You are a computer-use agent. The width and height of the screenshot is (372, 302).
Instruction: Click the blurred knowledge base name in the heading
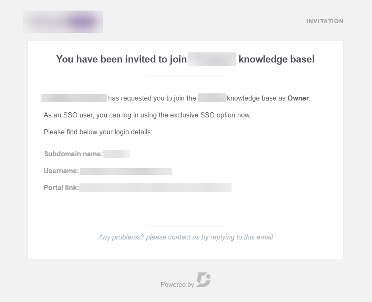(212, 59)
